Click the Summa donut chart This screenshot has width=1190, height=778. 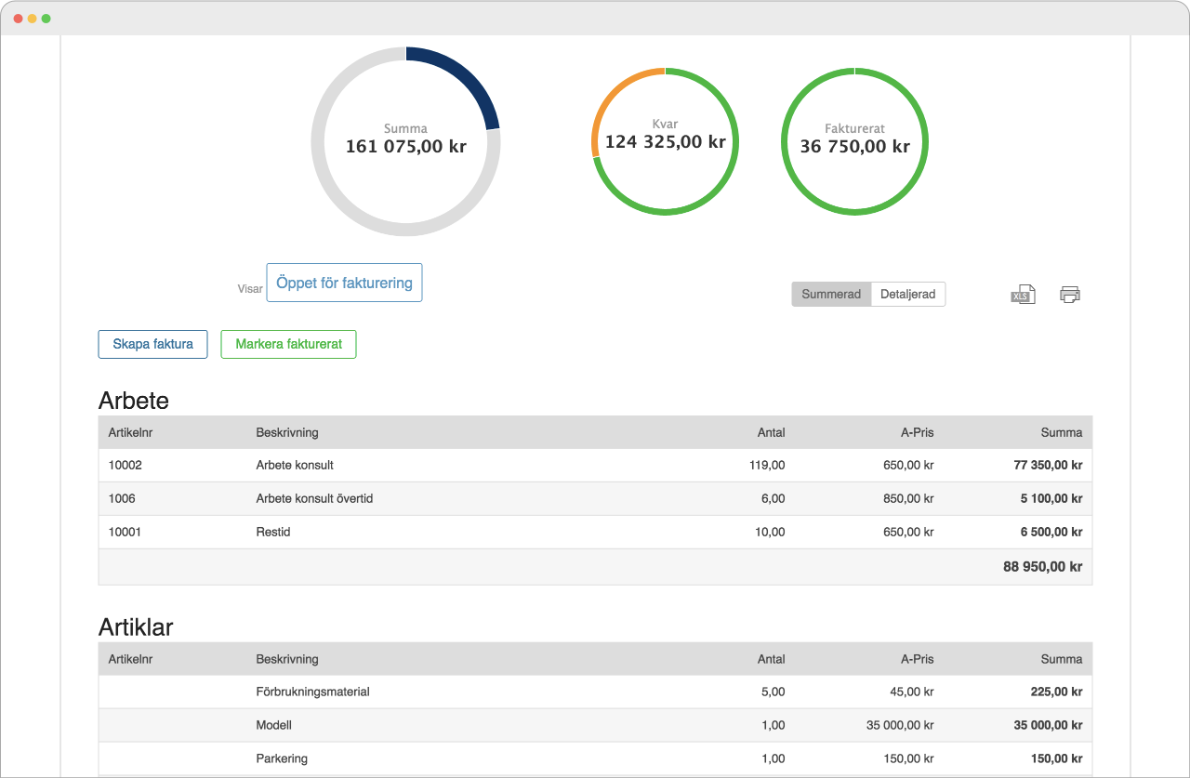click(406, 140)
